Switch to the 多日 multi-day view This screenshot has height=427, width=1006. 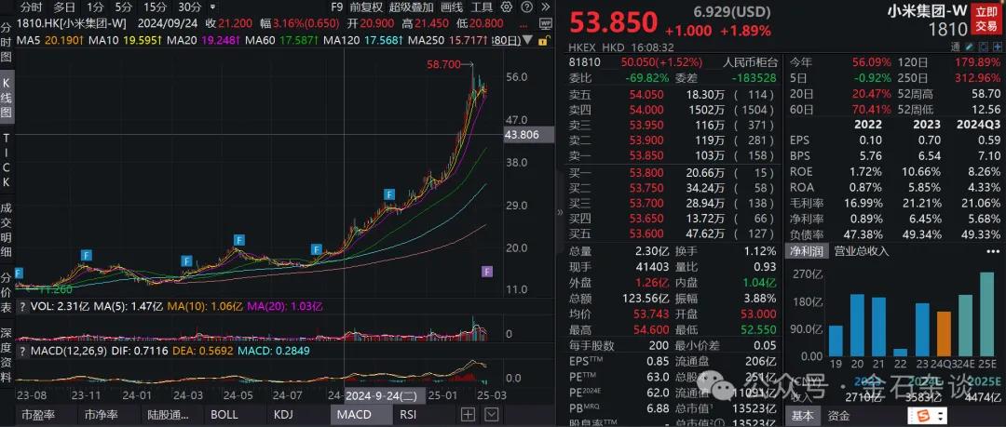point(64,7)
